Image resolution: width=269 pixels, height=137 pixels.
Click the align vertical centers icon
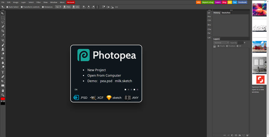pyautogui.click(x=108, y=7)
